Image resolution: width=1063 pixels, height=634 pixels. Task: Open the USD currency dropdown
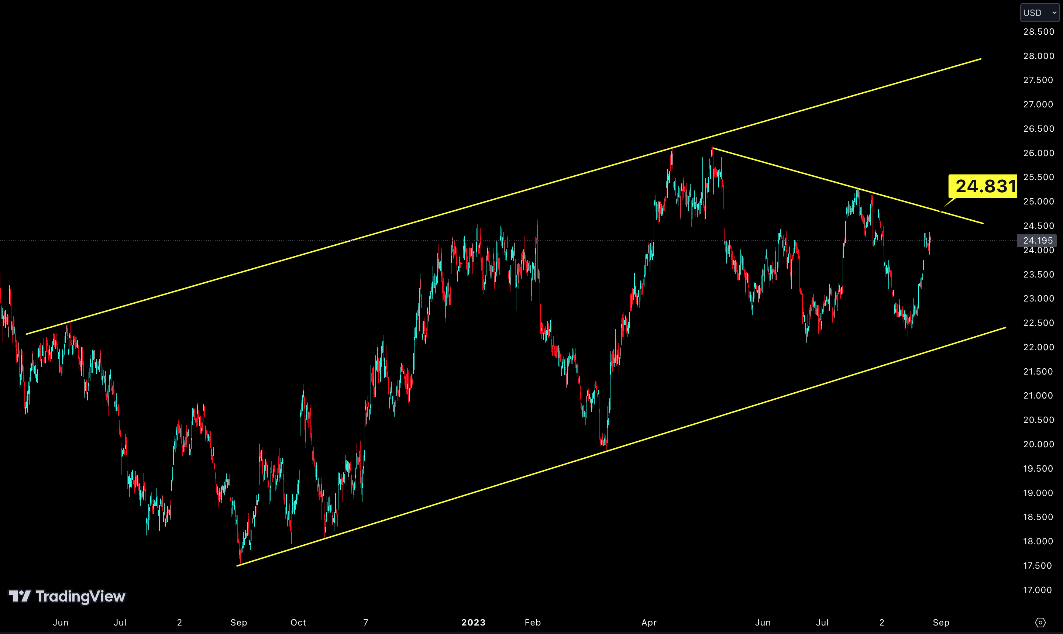click(x=1040, y=13)
